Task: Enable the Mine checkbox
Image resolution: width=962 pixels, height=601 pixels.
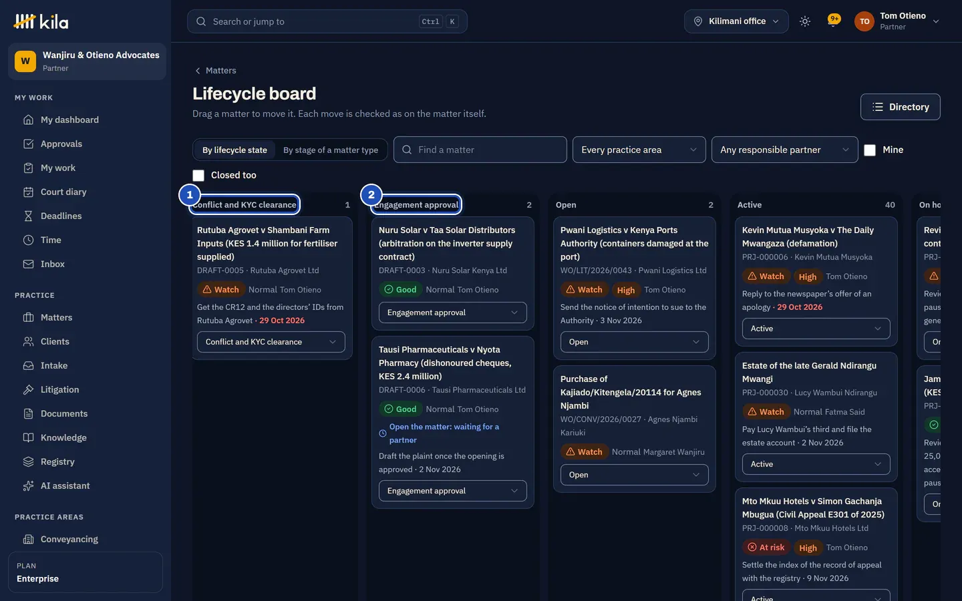Action: 870,150
